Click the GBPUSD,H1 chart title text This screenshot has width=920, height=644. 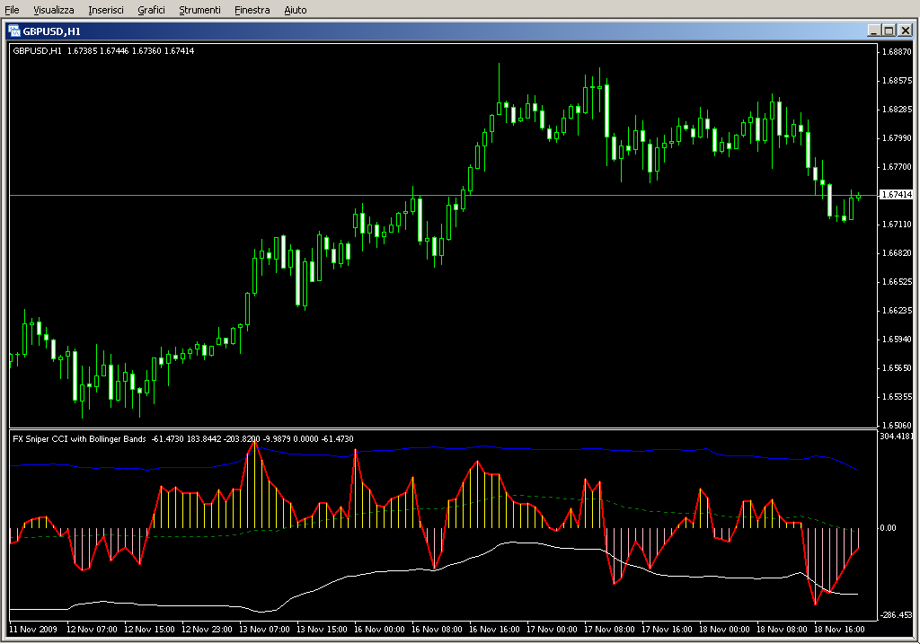(x=51, y=31)
